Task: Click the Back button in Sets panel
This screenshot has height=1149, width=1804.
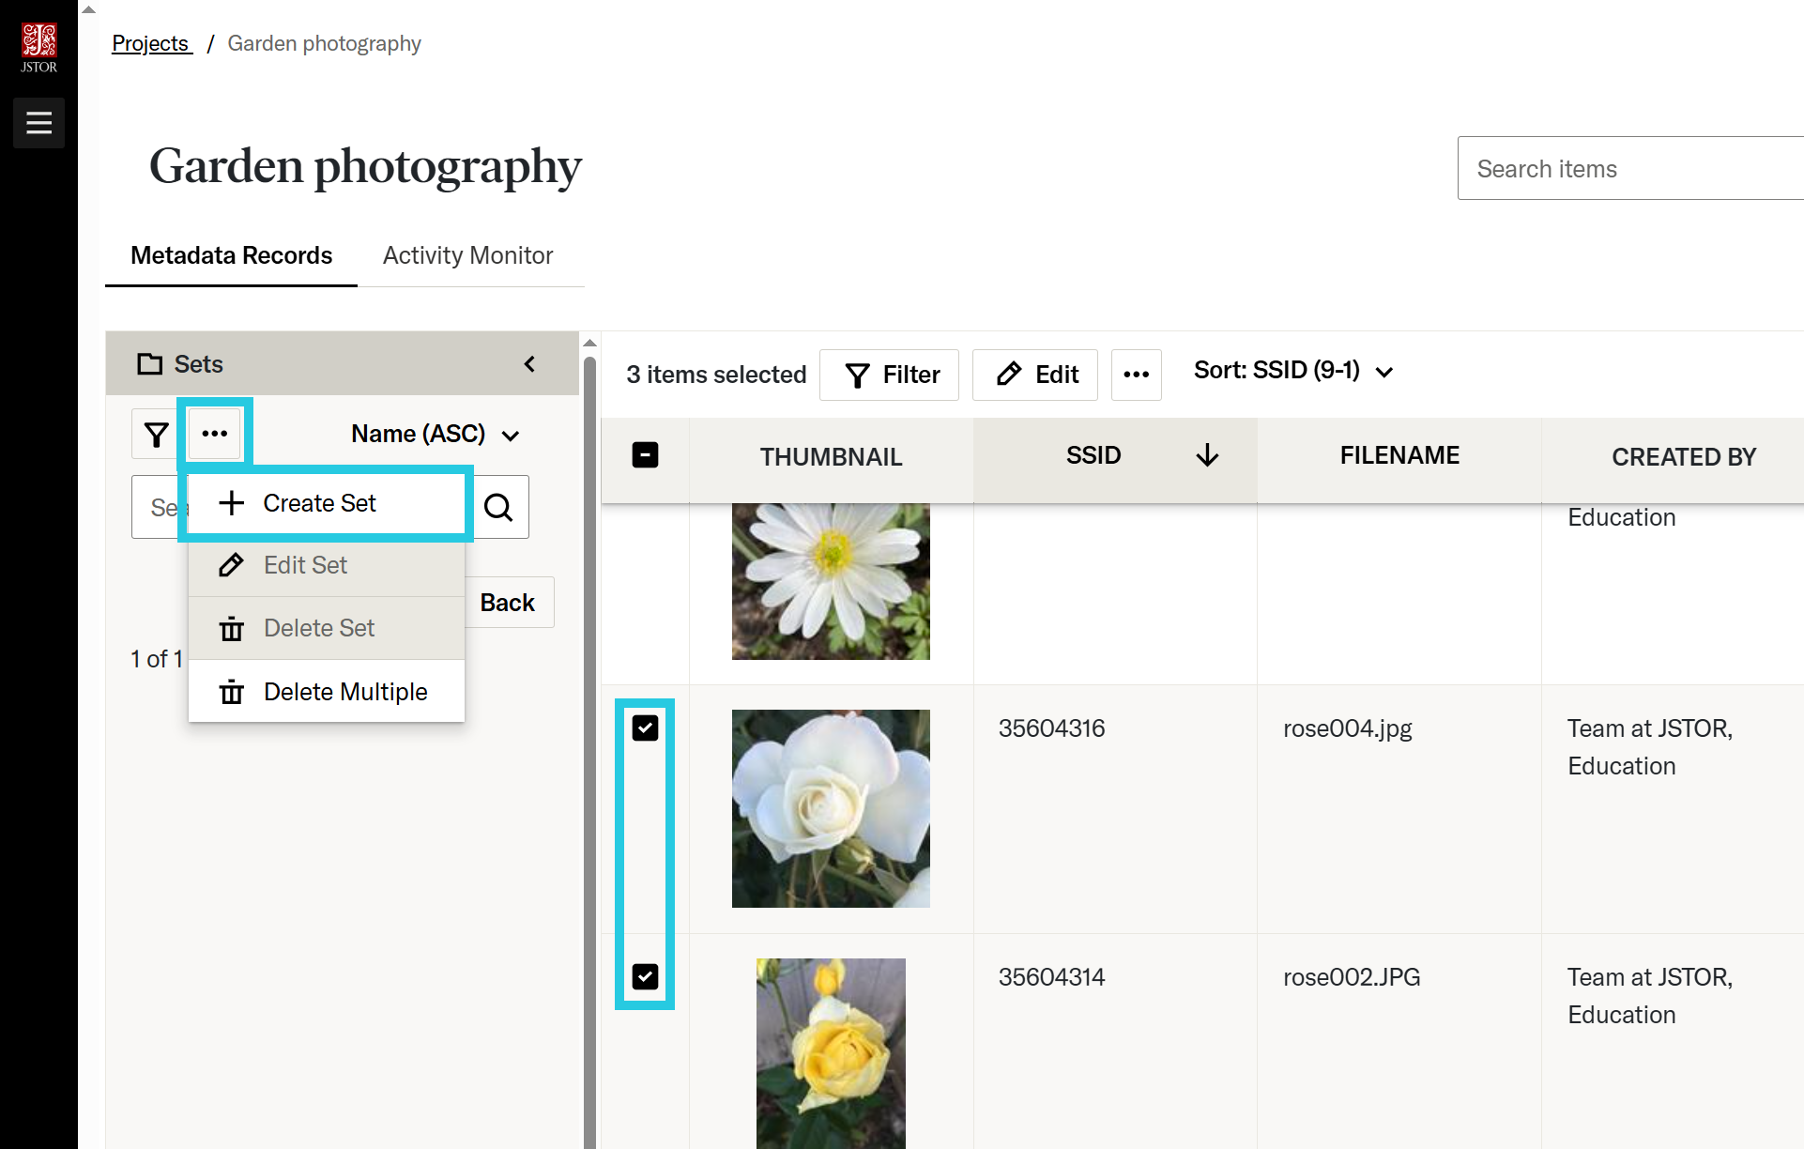Action: click(x=508, y=603)
